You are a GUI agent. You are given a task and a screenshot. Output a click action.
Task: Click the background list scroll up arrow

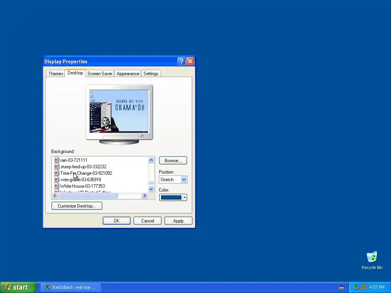click(x=151, y=160)
